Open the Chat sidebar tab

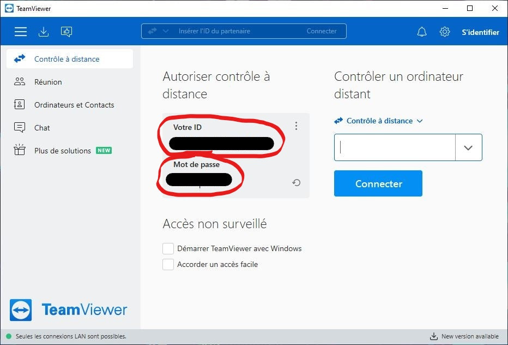70,128
